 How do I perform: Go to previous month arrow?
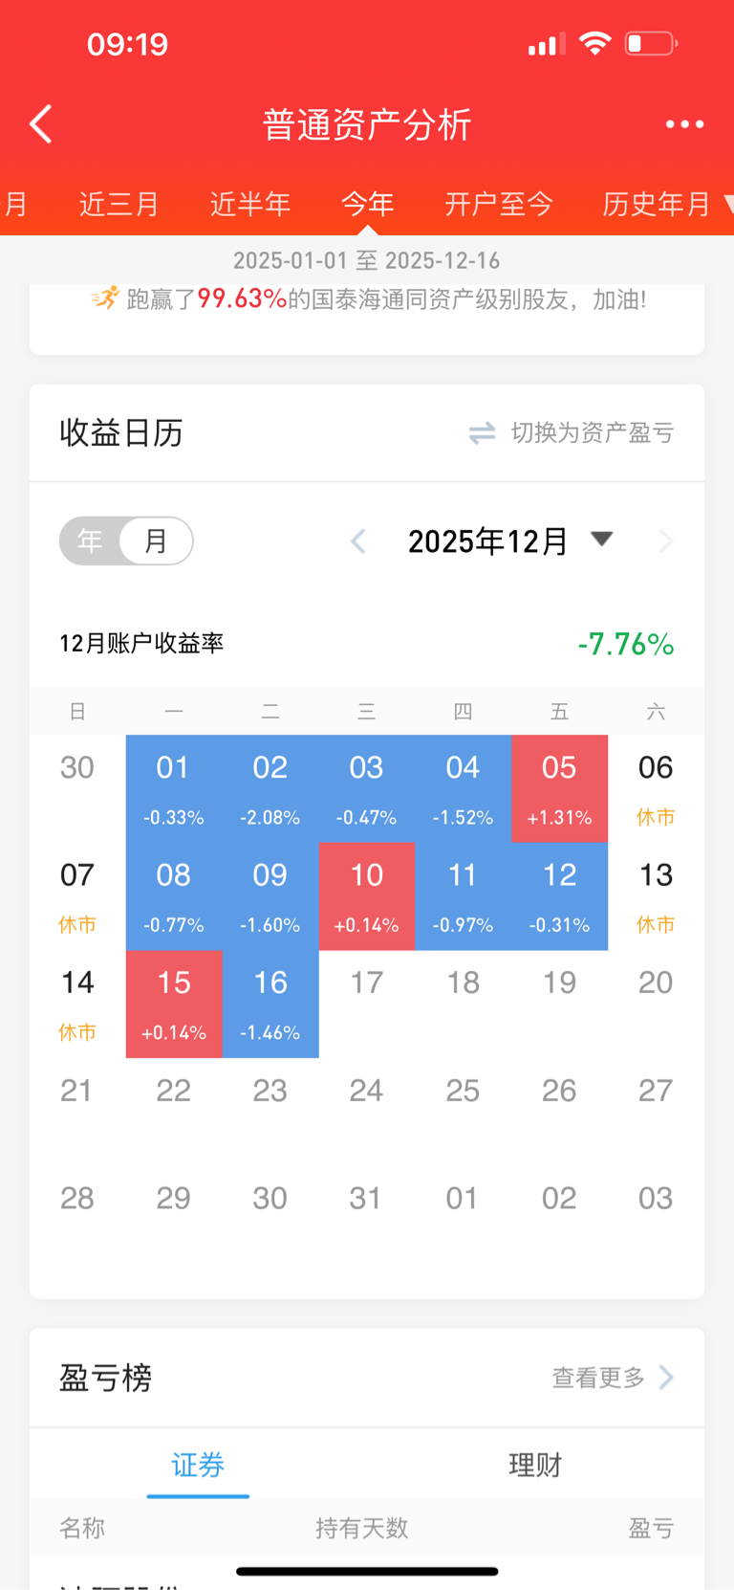coord(358,541)
